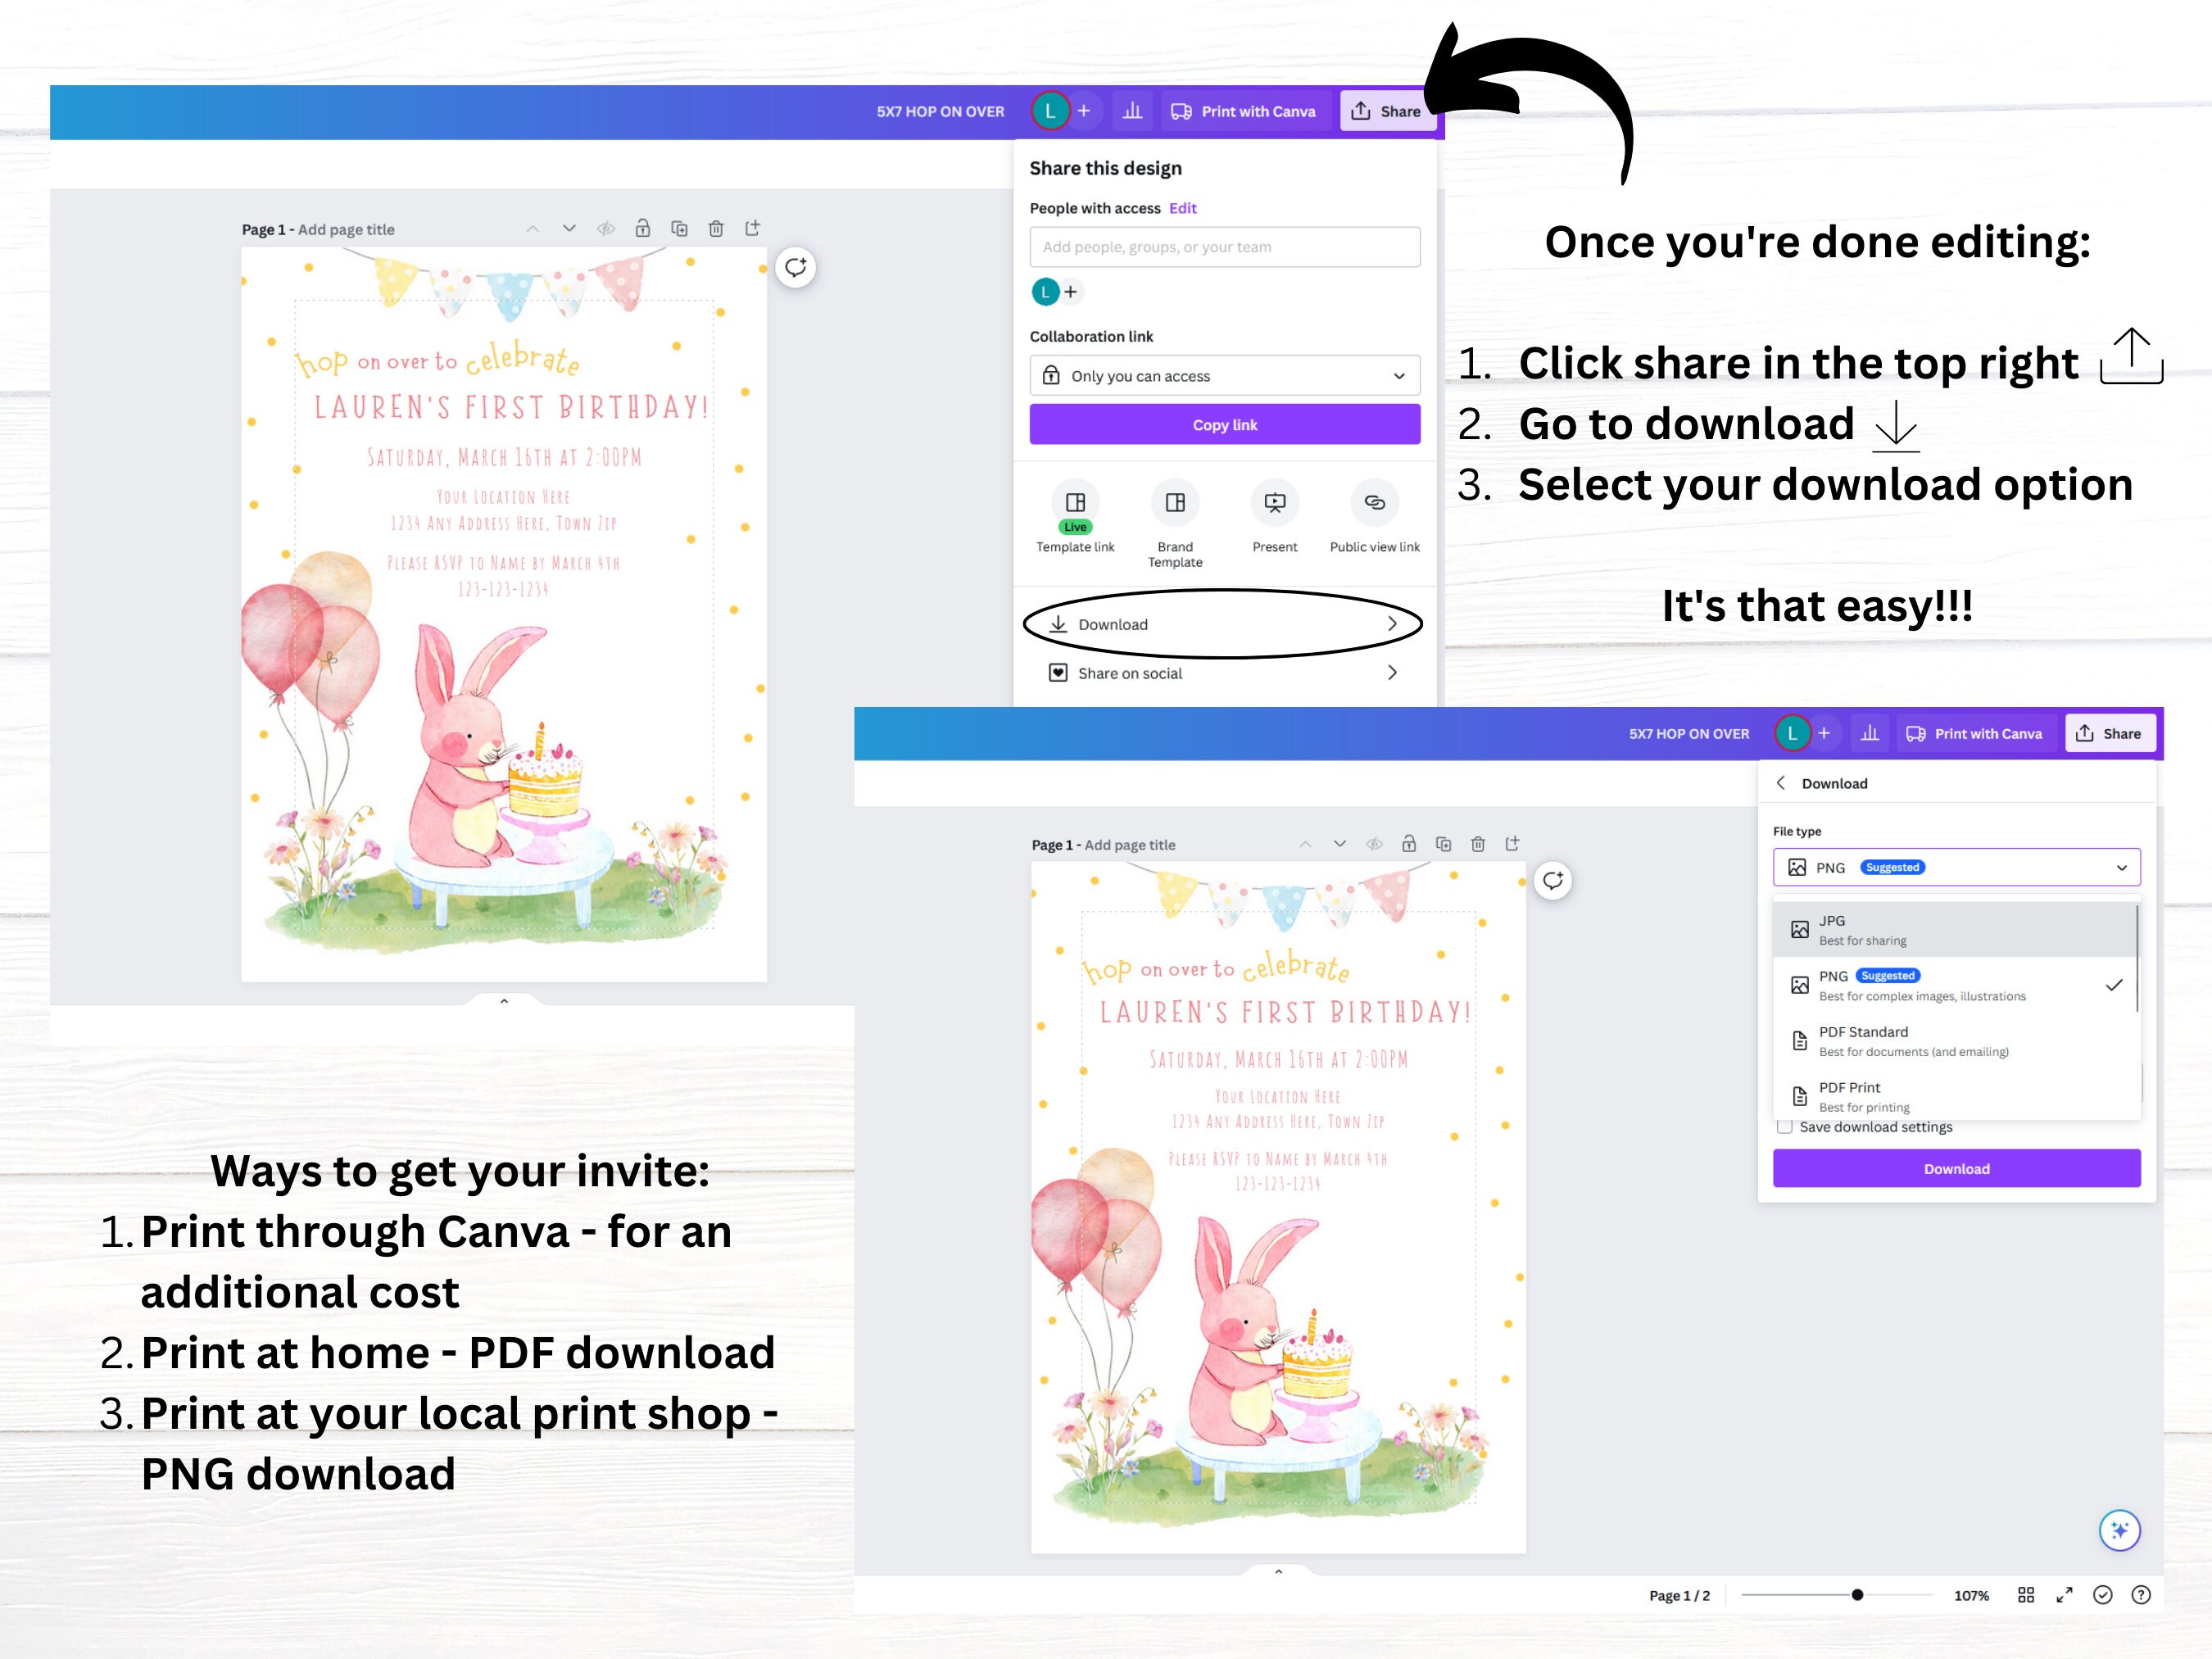This screenshot has width=2212, height=1659.
Task: Open the Only you can access dropdown
Action: [1224, 375]
